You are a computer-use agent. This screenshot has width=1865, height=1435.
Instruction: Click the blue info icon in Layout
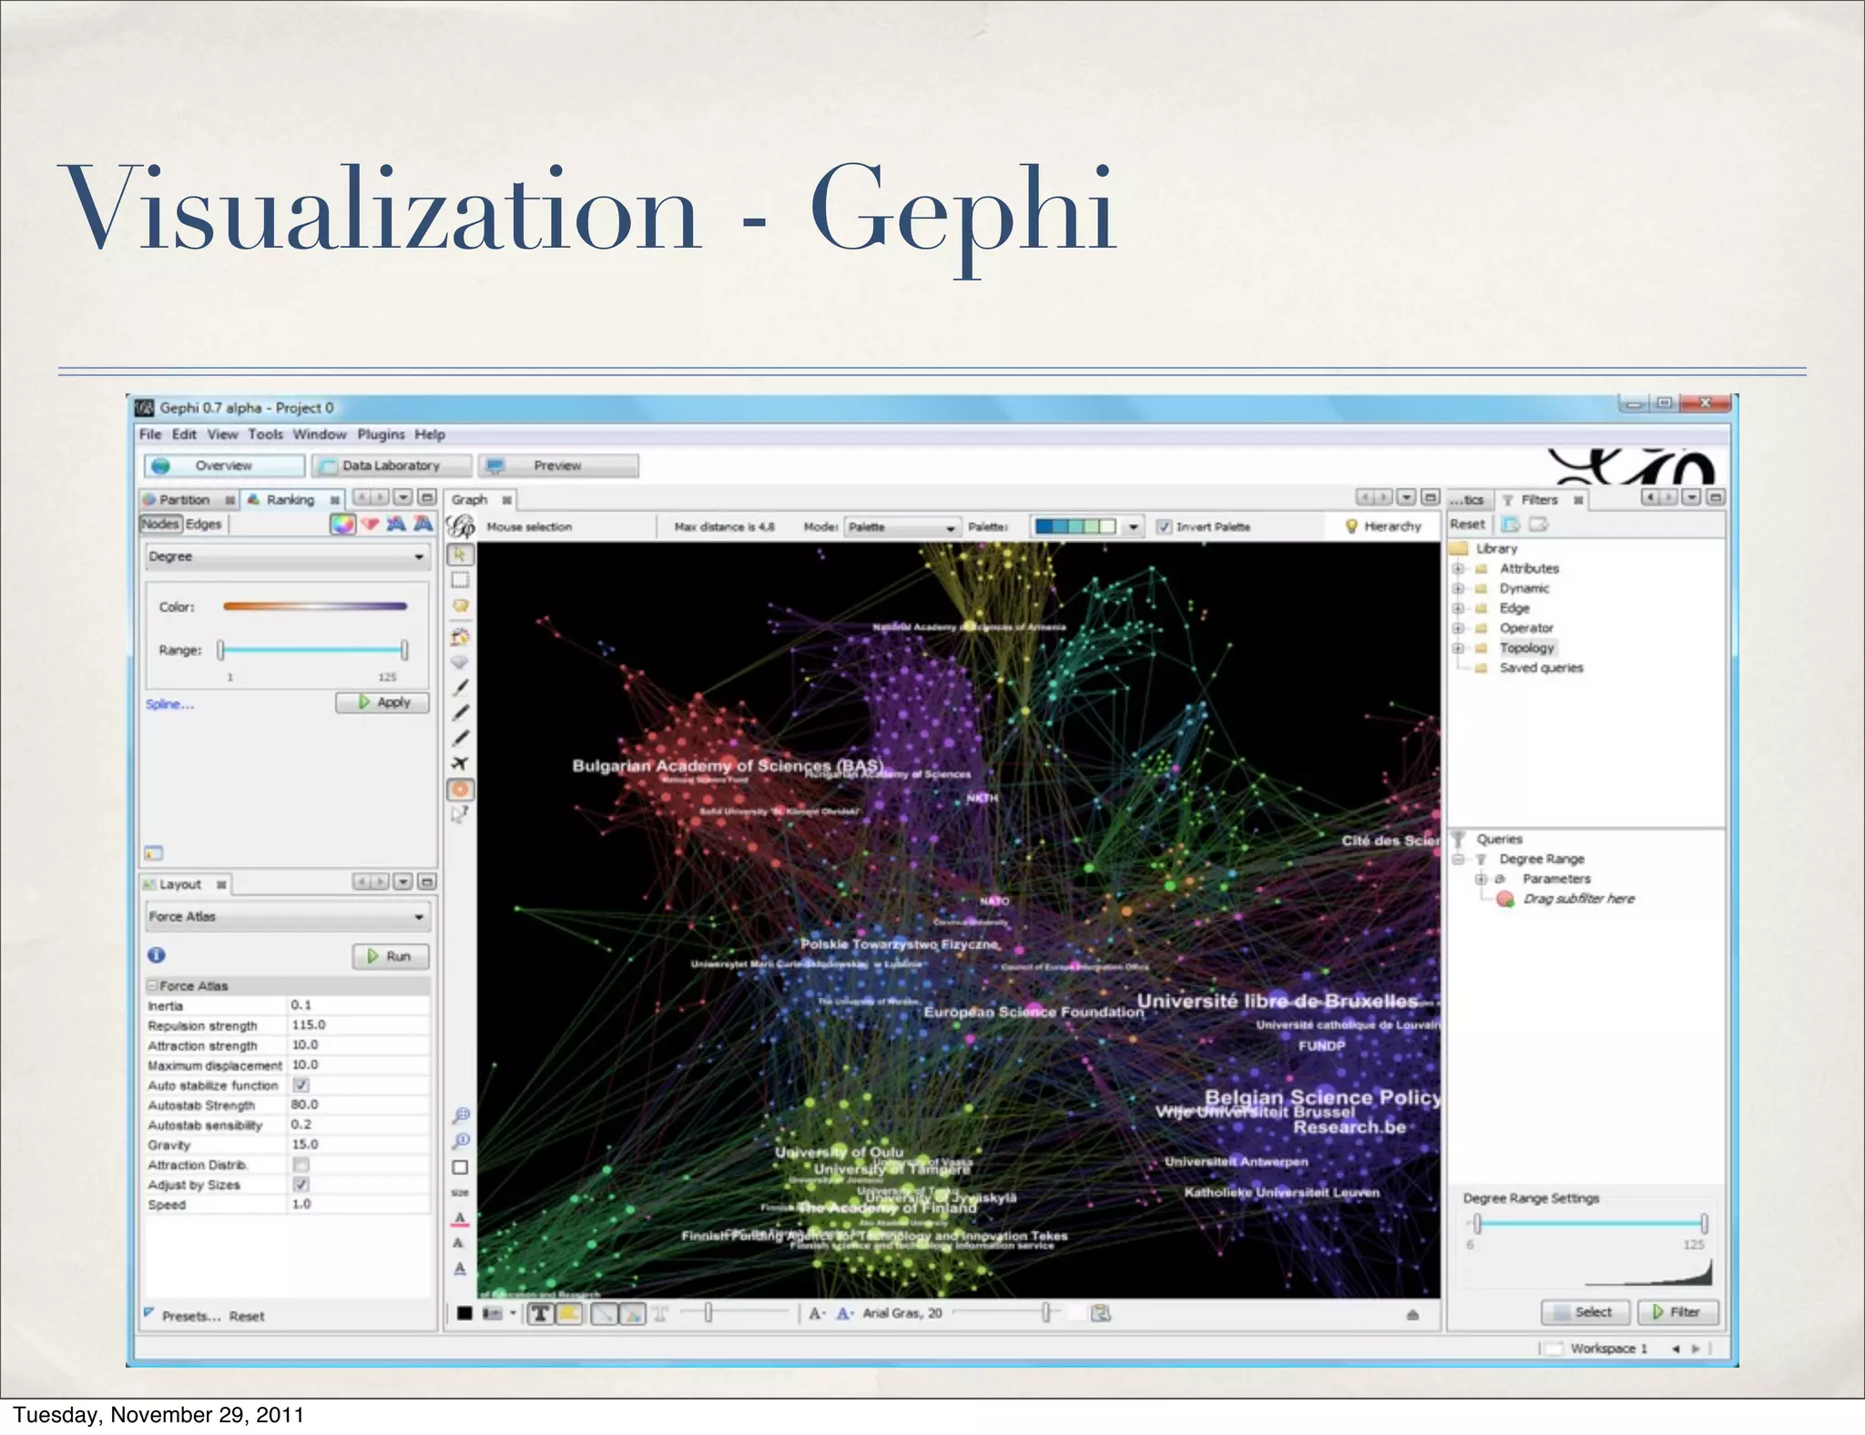(157, 955)
